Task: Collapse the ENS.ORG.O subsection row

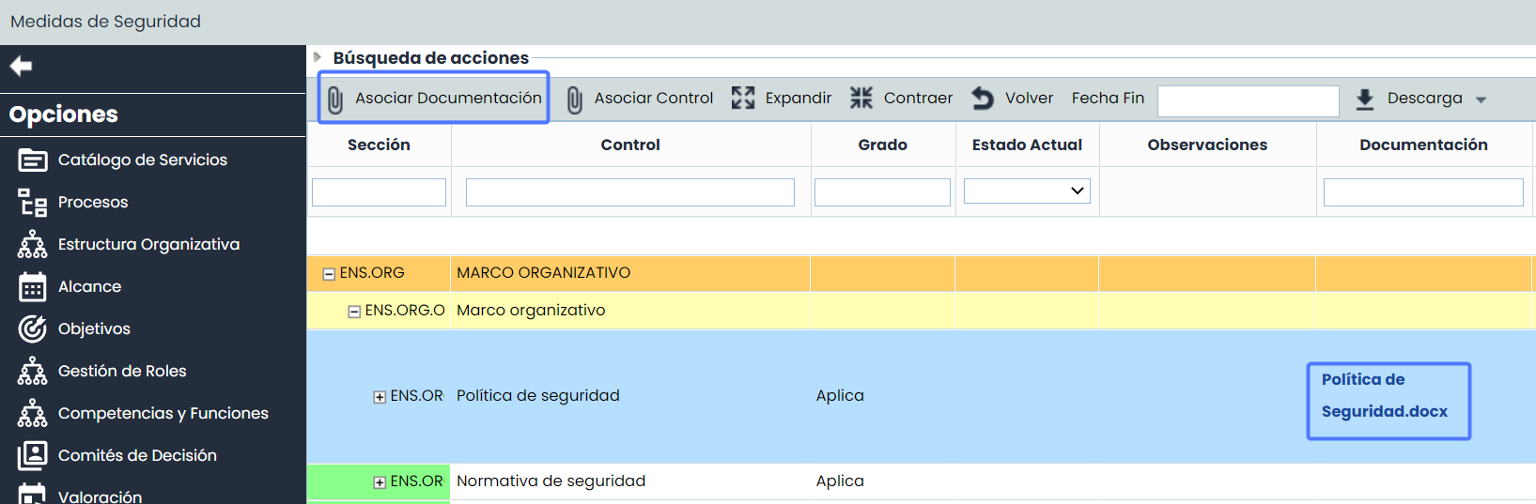Action: (354, 312)
